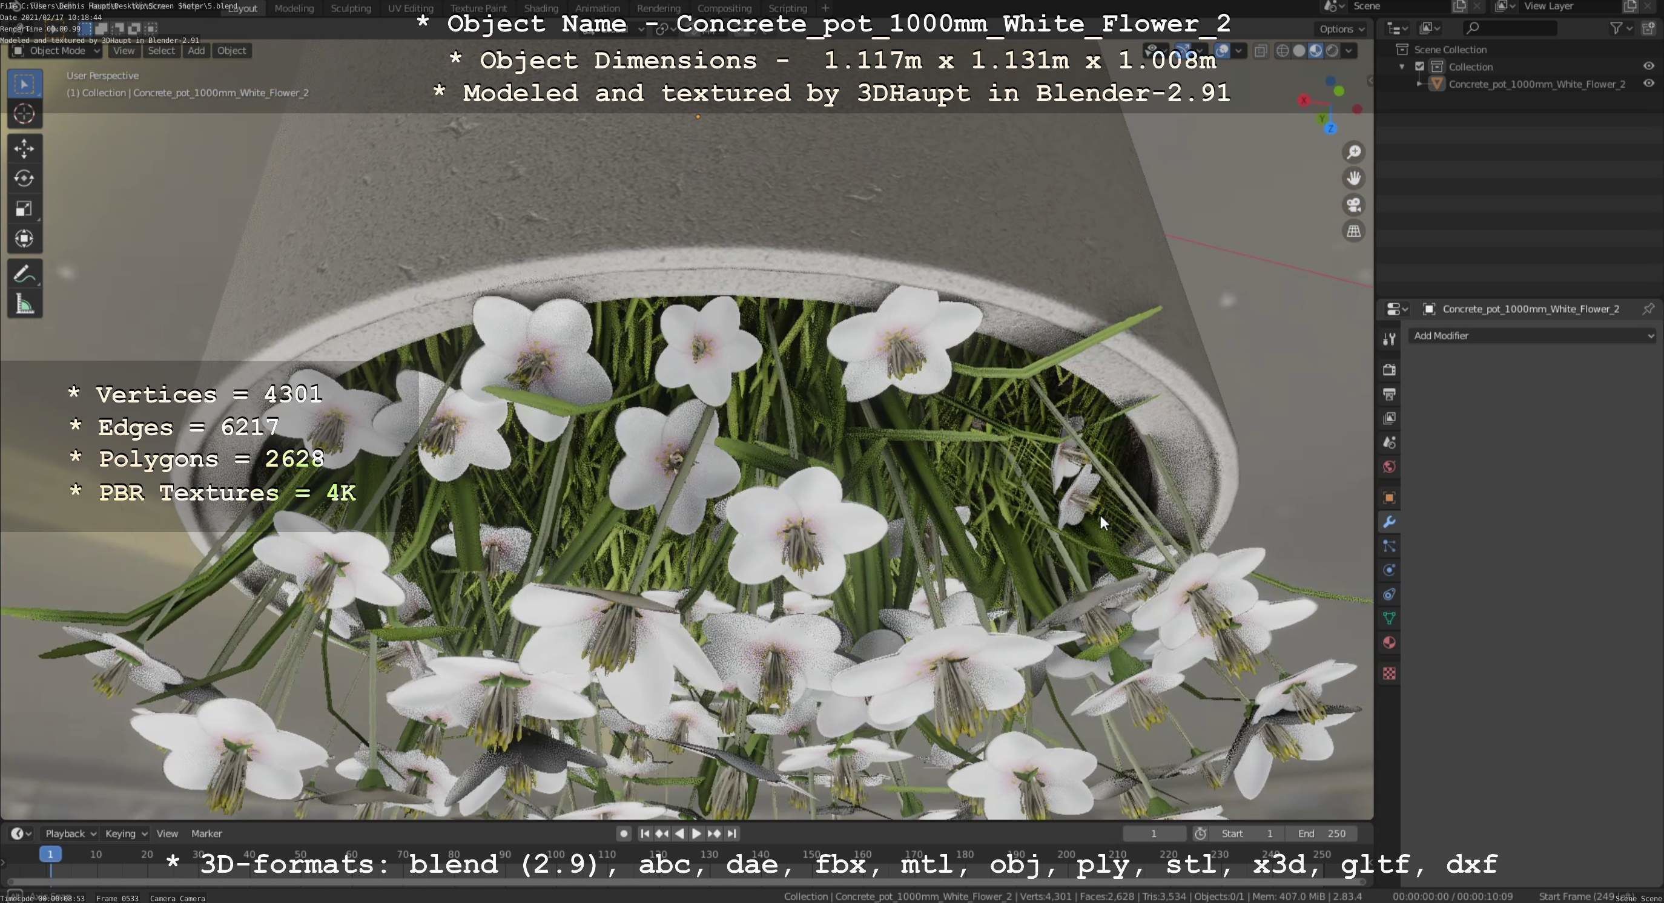
Task: Toggle the preview range clock button
Action: point(1200,834)
